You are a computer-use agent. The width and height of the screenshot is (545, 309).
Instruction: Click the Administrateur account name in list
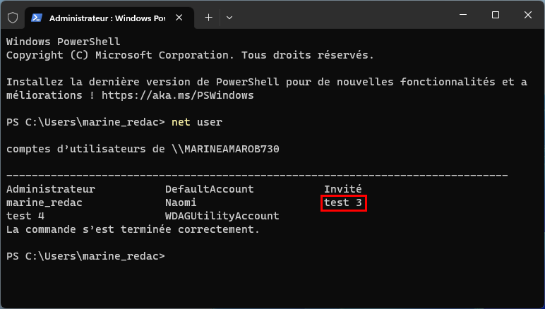51,189
